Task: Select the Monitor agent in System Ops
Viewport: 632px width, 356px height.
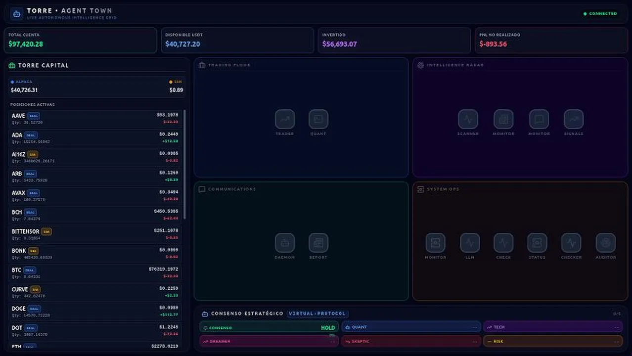Action: tap(435, 243)
